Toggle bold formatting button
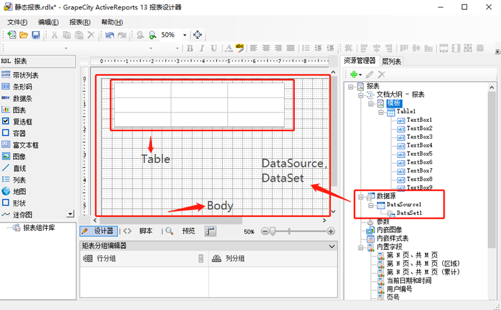The height and width of the screenshot is (310, 501). (x=189, y=48)
